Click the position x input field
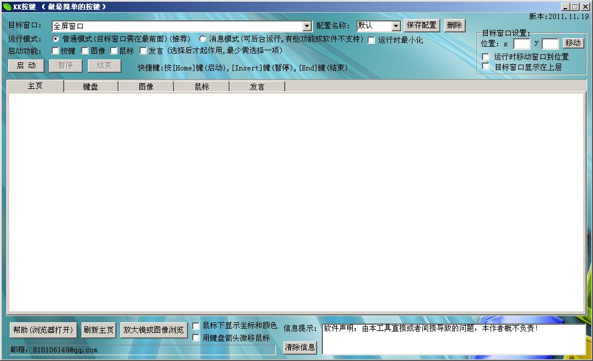 point(521,44)
